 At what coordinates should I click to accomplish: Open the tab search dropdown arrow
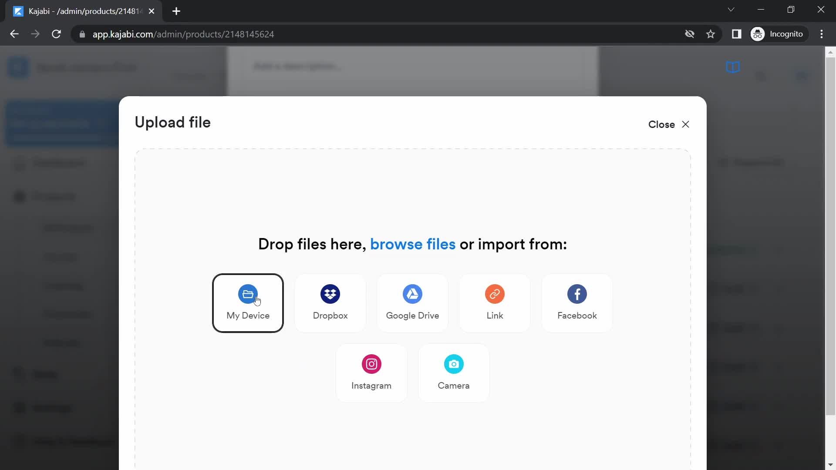click(x=731, y=10)
